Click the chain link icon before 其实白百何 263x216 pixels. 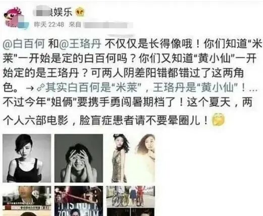40,88
